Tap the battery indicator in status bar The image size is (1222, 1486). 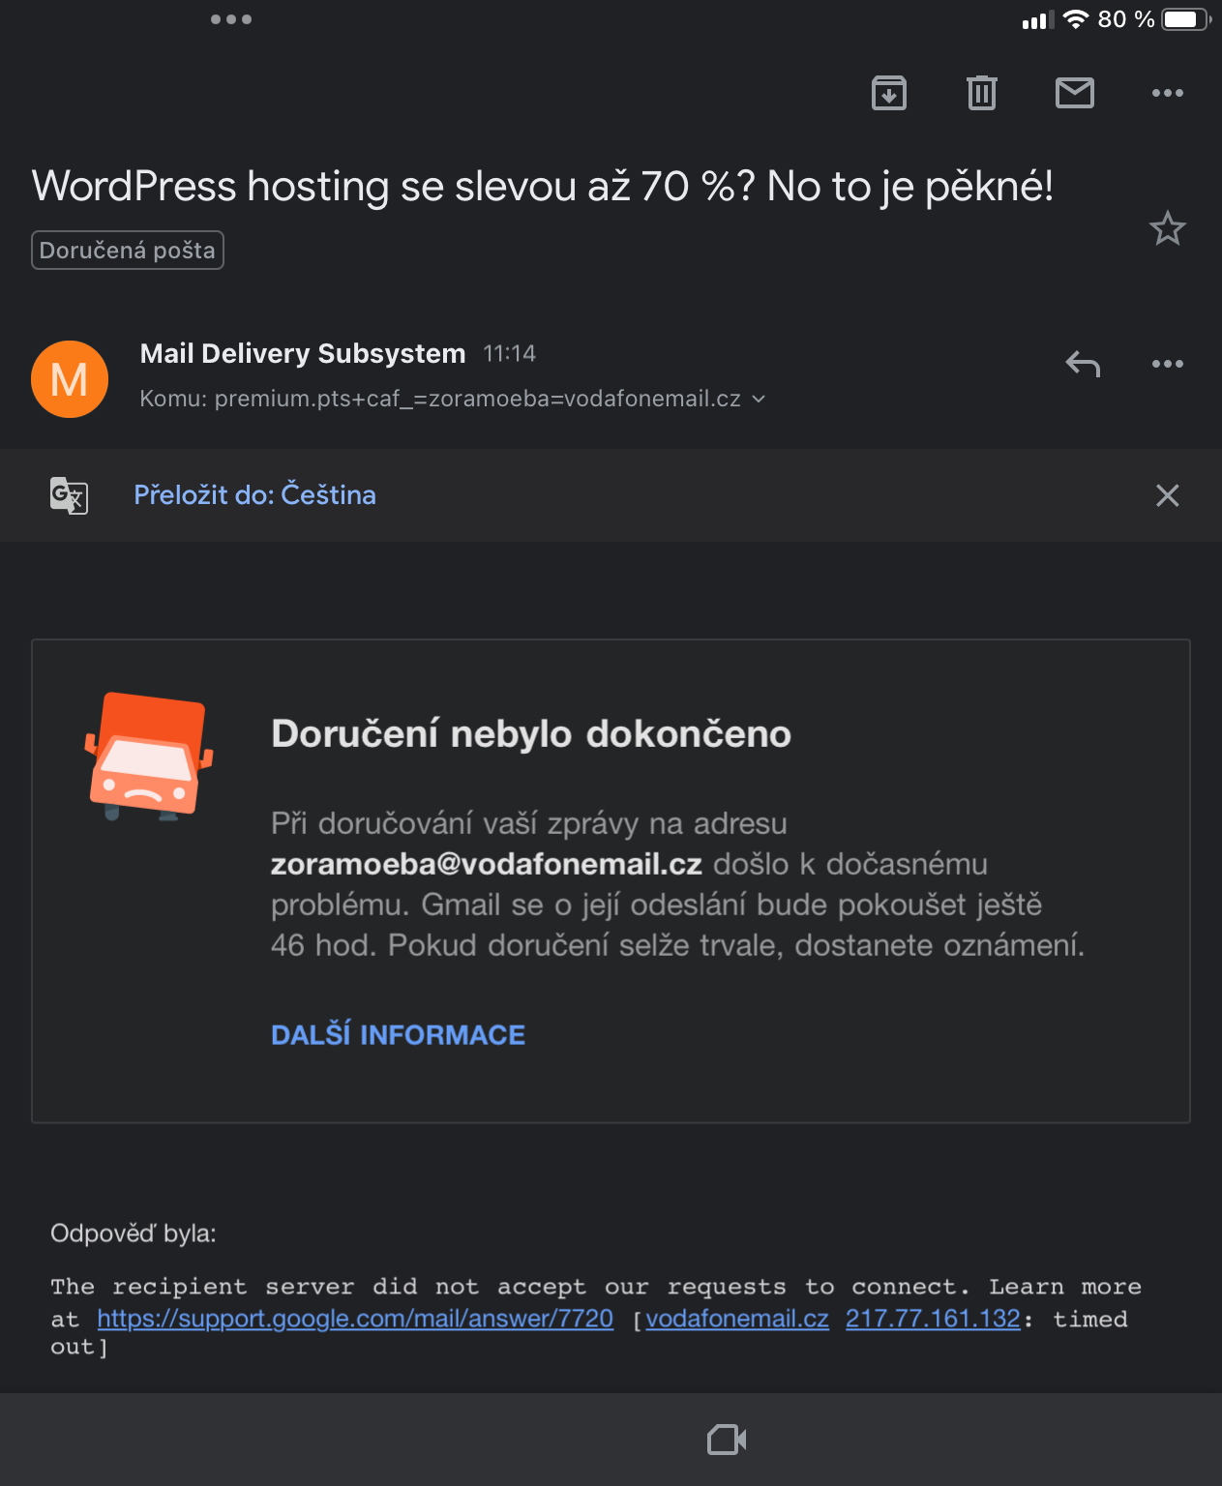(x=1186, y=19)
